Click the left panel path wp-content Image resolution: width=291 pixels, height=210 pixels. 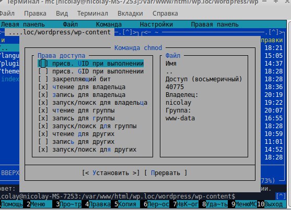click(60, 32)
